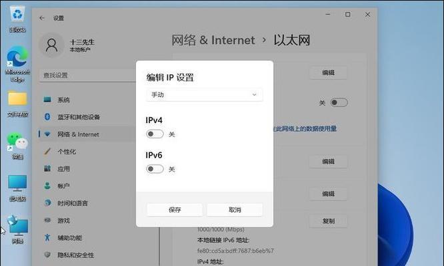The width and height of the screenshot is (444, 266).
Task: Click 保存 to save IP settings
Action: point(175,209)
